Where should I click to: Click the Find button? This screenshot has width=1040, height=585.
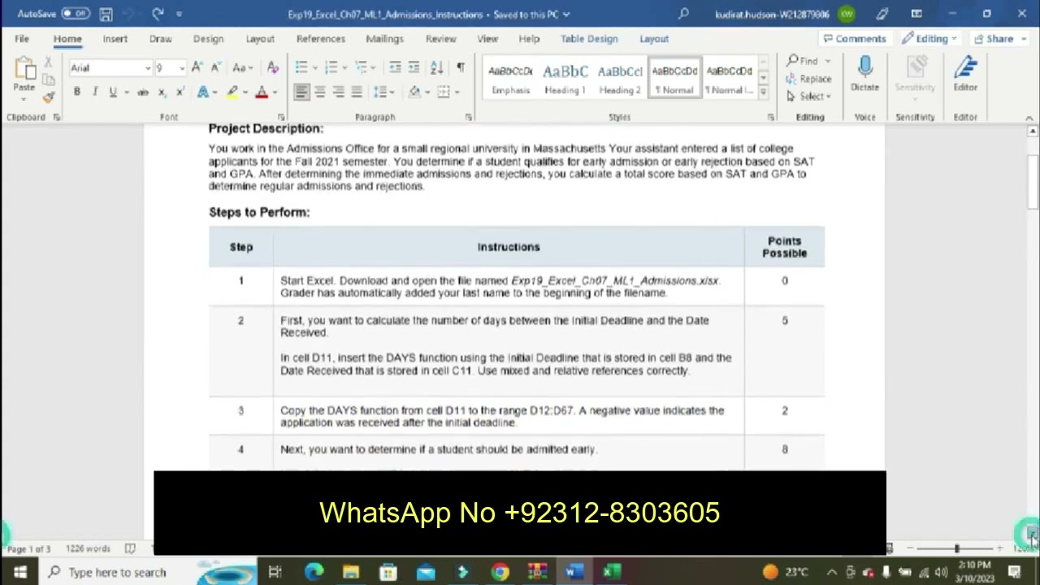point(803,61)
